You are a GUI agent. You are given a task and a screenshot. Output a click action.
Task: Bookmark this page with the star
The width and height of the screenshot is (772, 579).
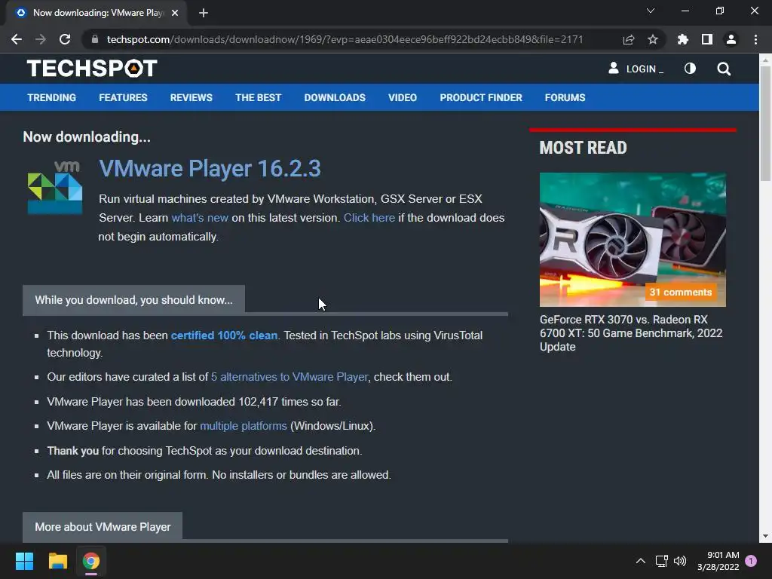pos(653,39)
